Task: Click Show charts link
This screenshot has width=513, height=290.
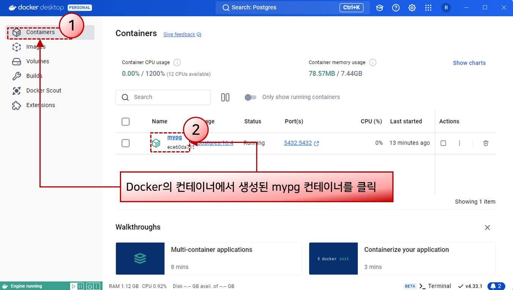Action: (469, 63)
